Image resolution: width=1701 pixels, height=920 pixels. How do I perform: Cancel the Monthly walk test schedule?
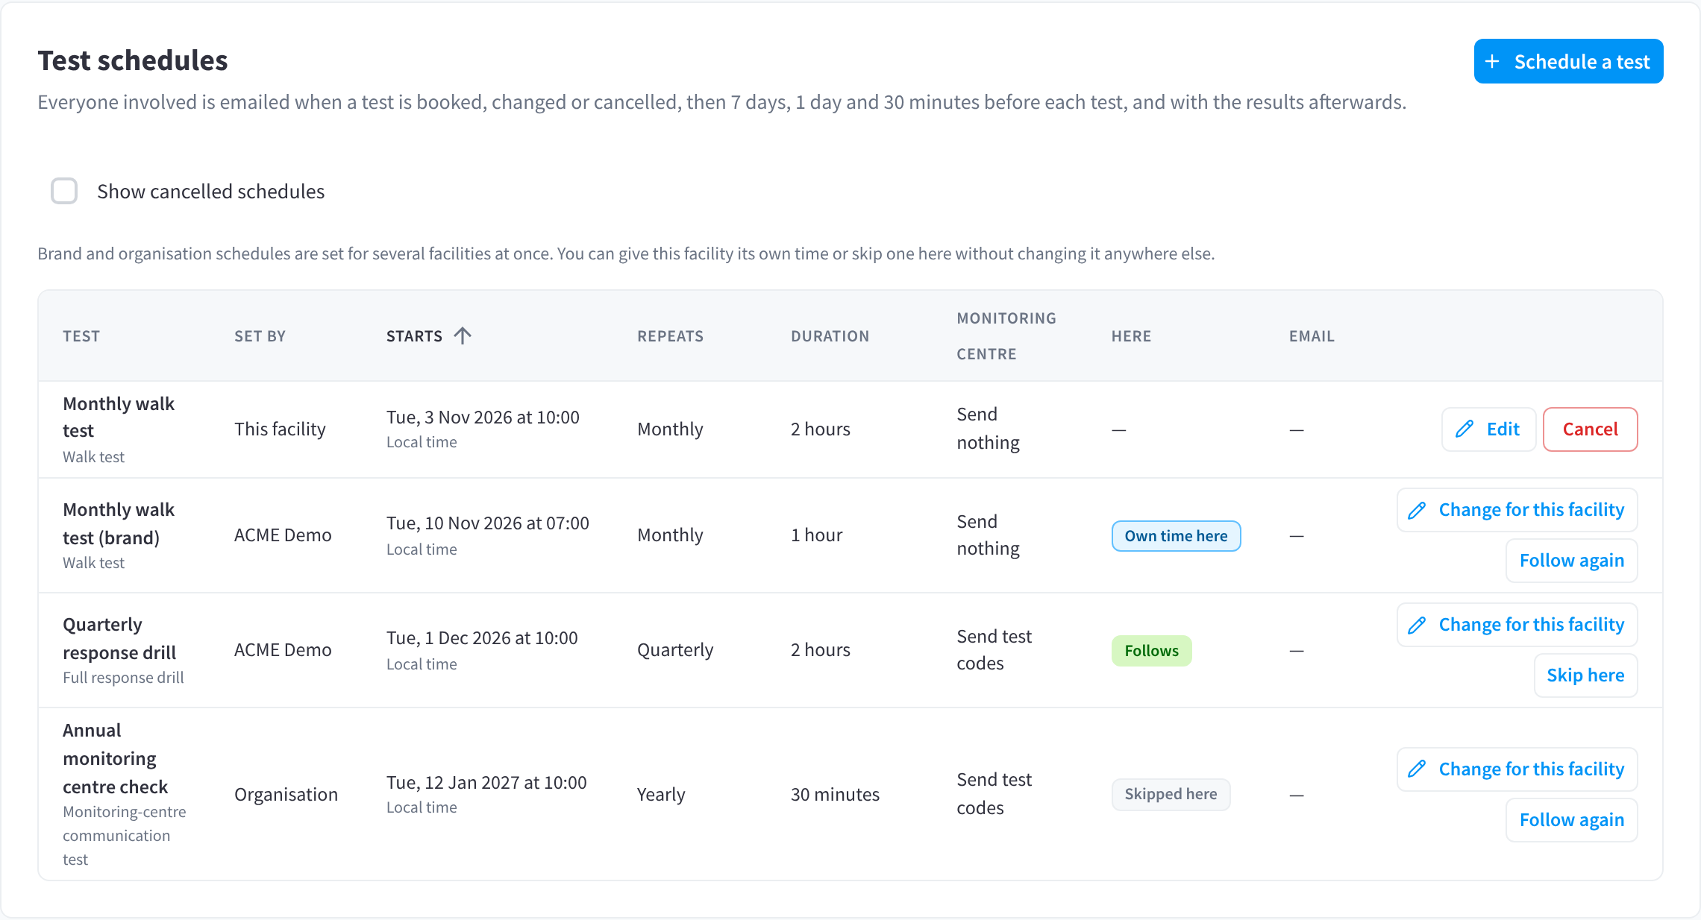point(1590,429)
